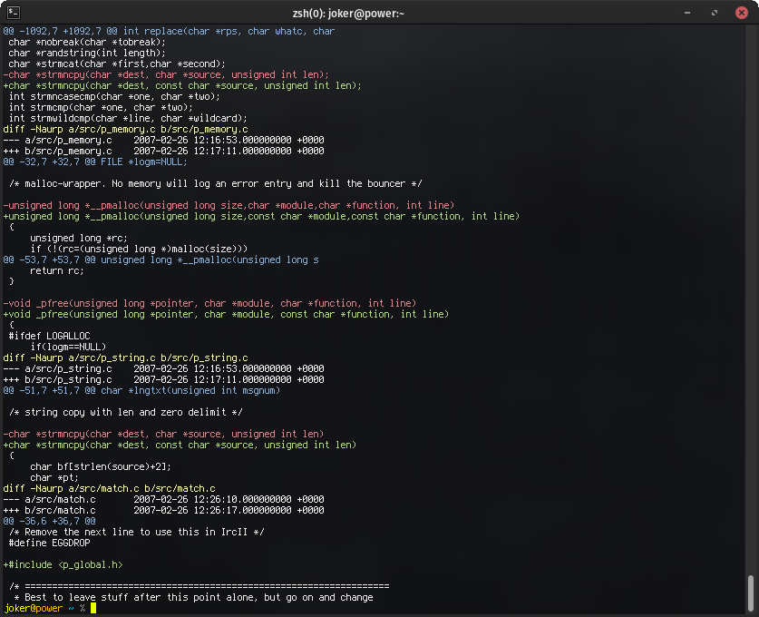The width and height of the screenshot is (759, 617).
Task: Click the '#define EGGDROP' line
Action: 49,543
